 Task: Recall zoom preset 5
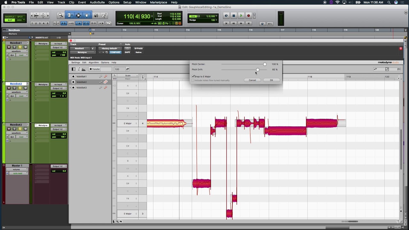(x=48, y=23)
